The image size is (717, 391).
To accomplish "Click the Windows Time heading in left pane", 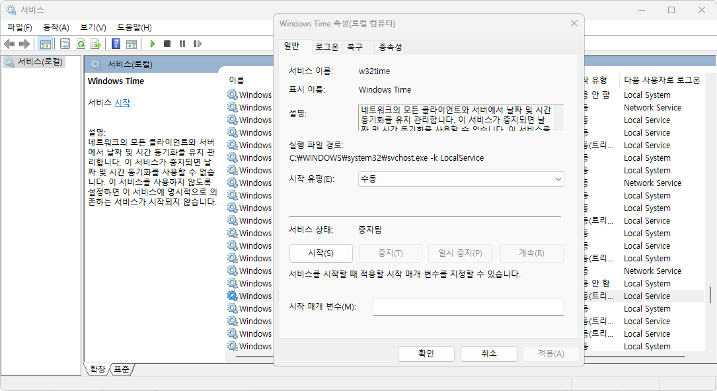I will [116, 81].
